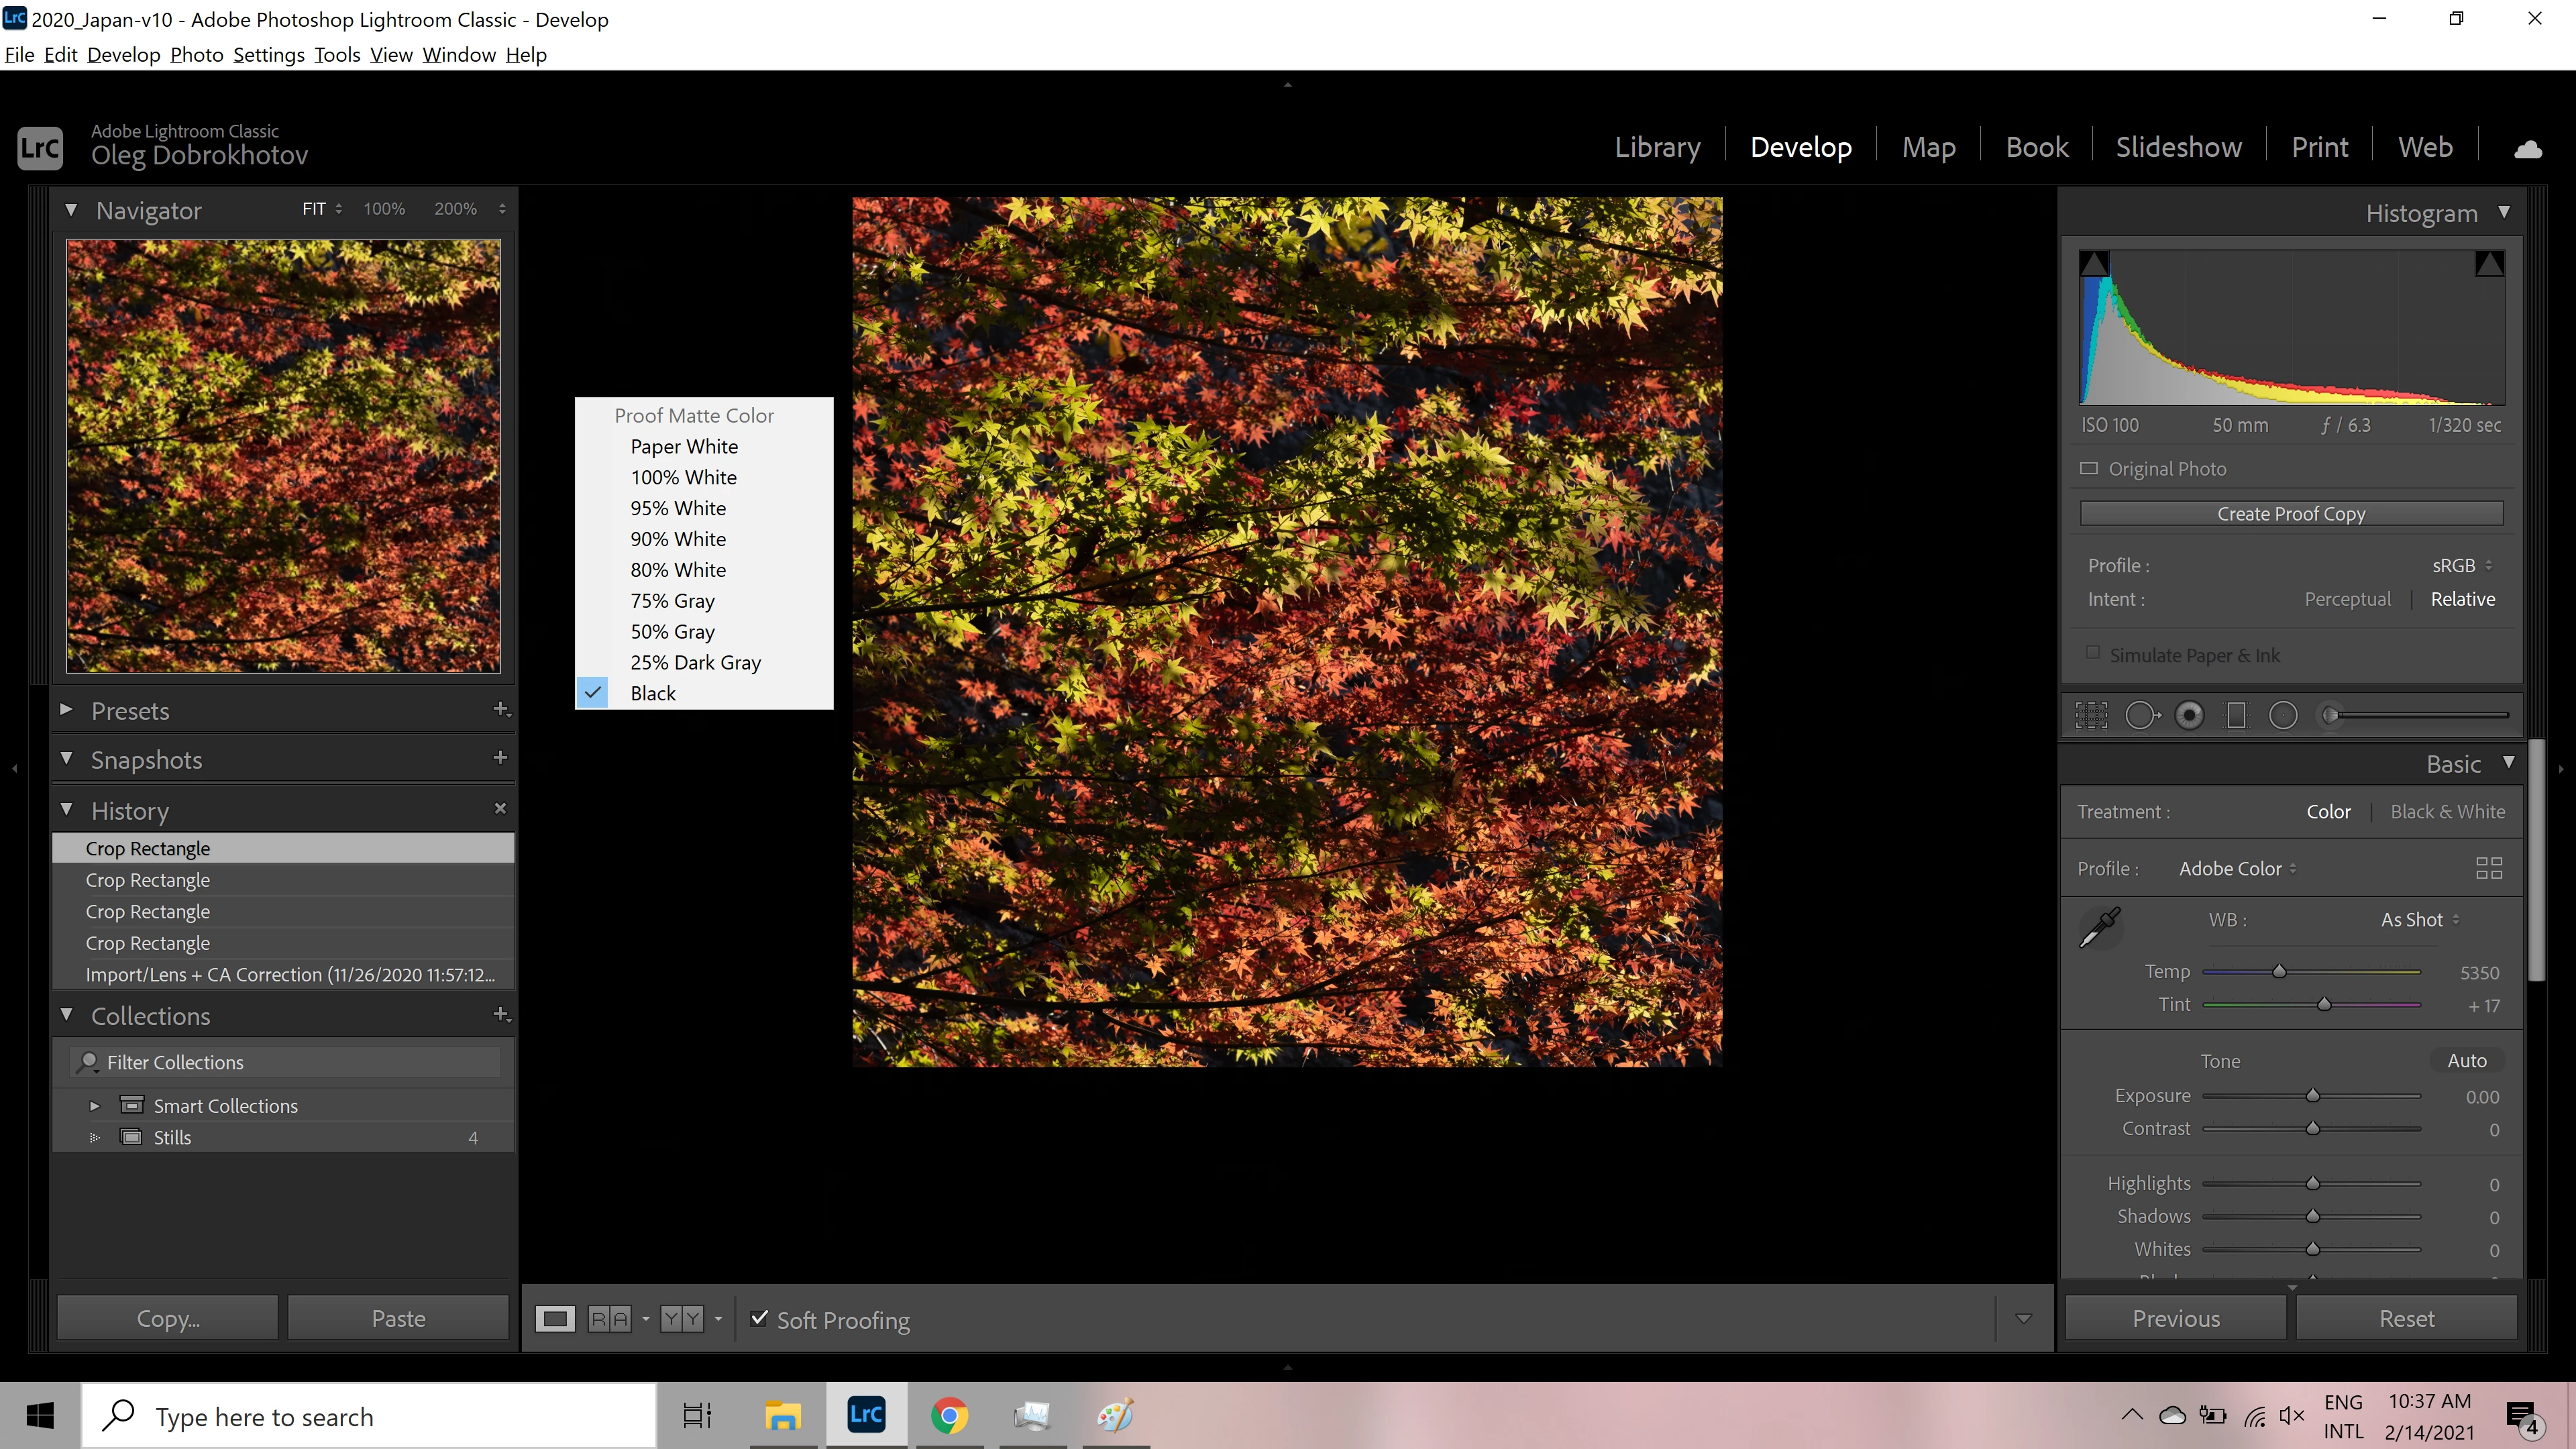Uncheck the Soft Proofing checkbox
Viewport: 2576px width, 1449px height.
[759, 1318]
